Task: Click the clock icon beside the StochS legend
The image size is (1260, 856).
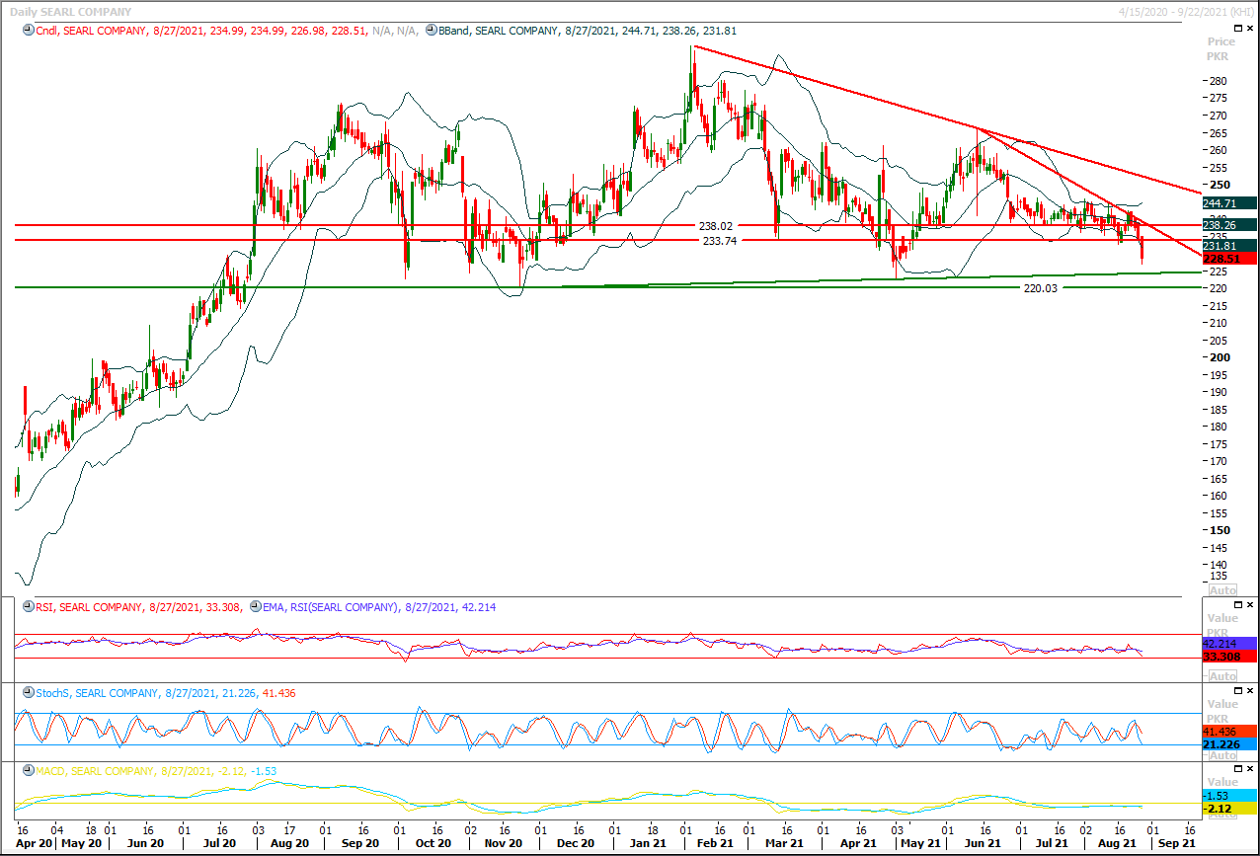Action: (x=27, y=693)
